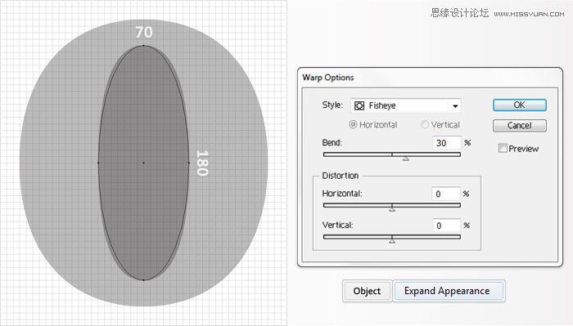Click the Bend label text

pyautogui.click(x=332, y=143)
